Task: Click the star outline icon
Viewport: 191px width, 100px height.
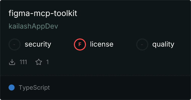Action: [x=39, y=62]
